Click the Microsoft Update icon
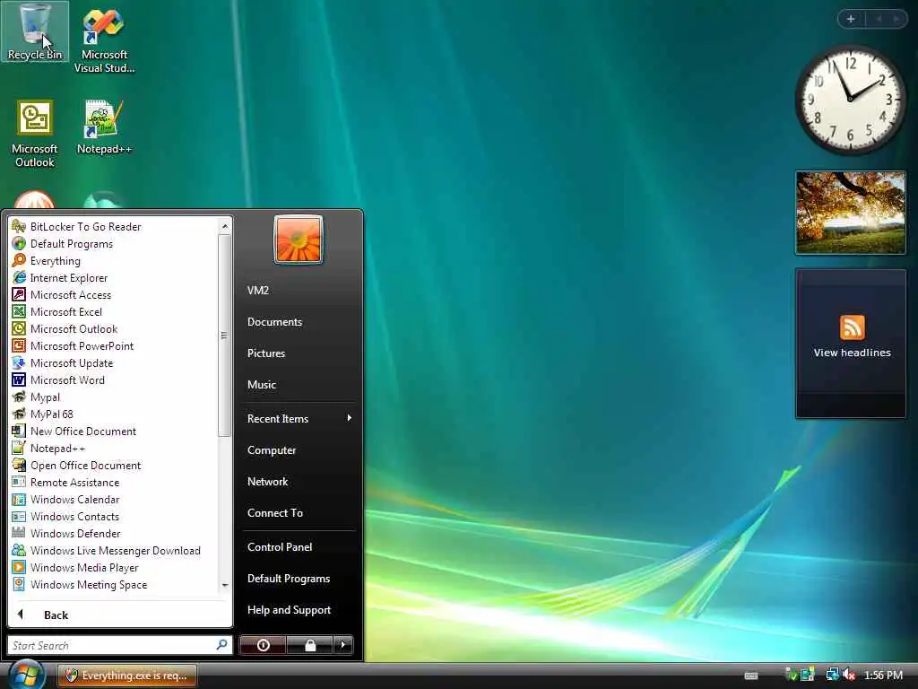Screen dimensions: 918x689 tap(19, 362)
